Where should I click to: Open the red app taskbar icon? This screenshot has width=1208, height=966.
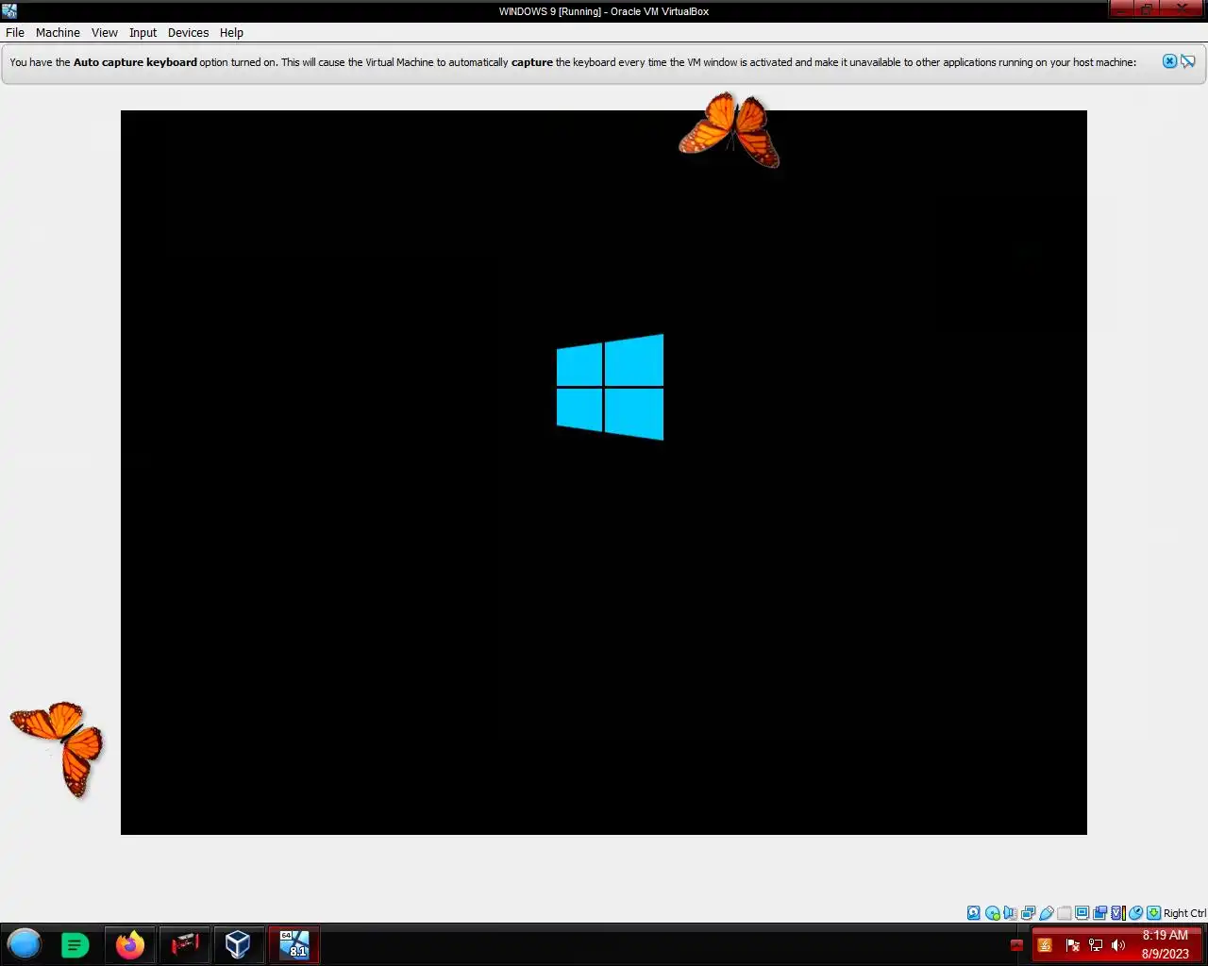pyautogui.click(x=185, y=944)
